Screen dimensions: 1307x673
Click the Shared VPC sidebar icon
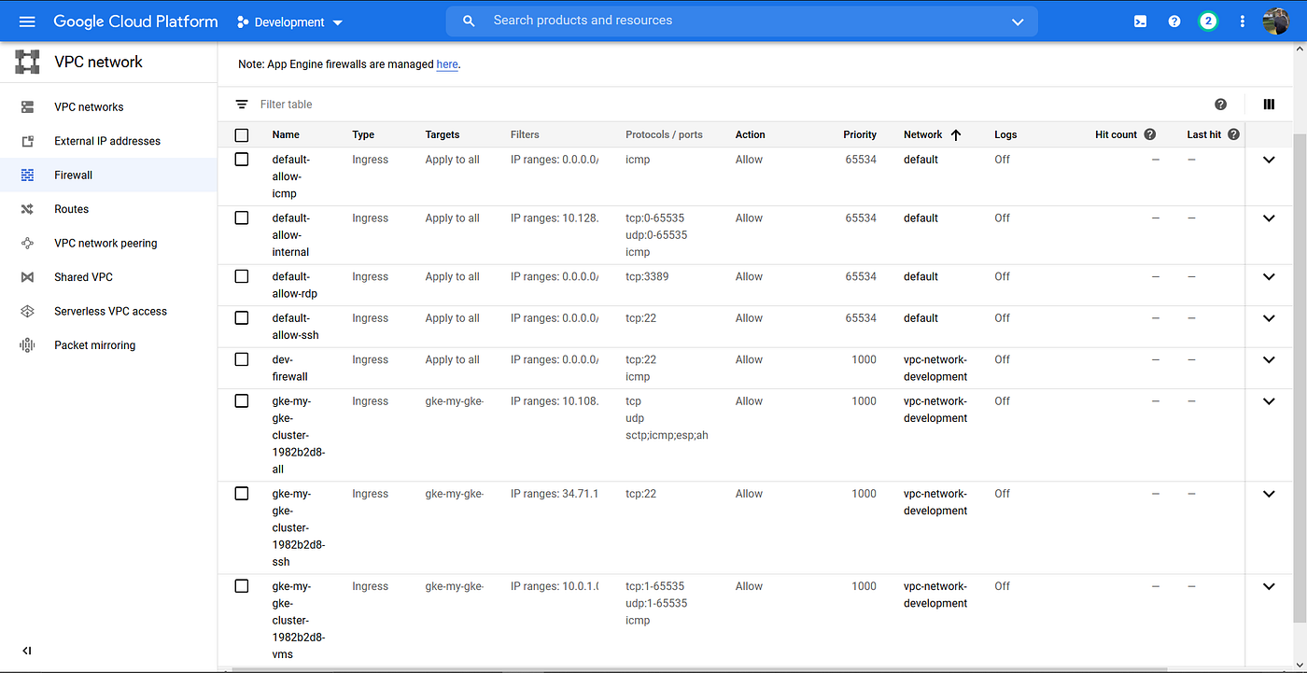pos(27,277)
